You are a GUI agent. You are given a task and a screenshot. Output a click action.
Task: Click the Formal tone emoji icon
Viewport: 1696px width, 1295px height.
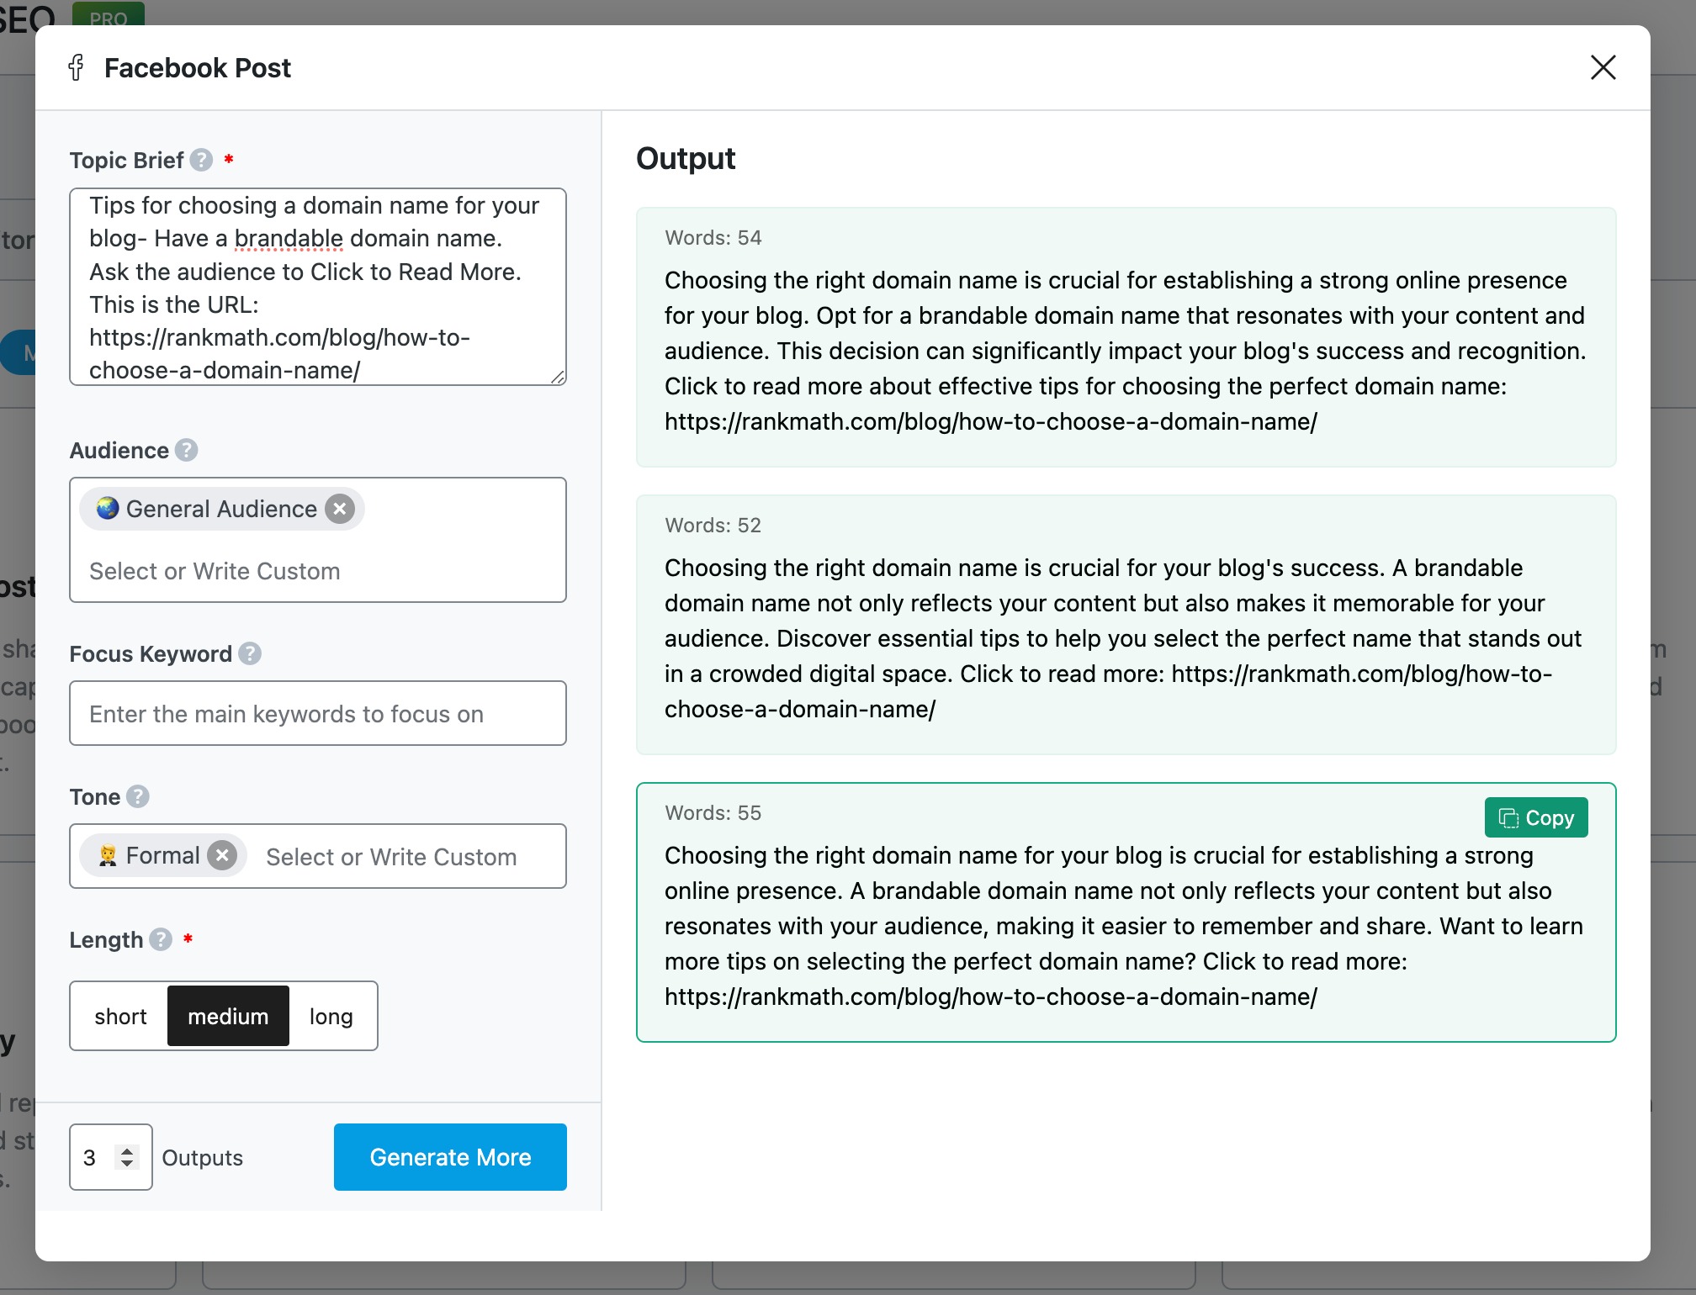(107, 856)
